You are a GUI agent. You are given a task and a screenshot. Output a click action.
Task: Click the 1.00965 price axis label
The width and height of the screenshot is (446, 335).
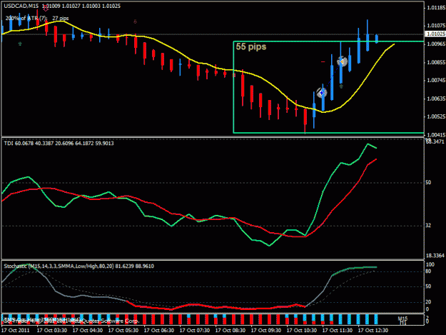point(436,44)
